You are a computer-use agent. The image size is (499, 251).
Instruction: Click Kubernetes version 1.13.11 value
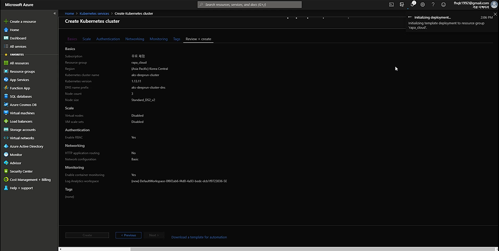(x=136, y=81)
